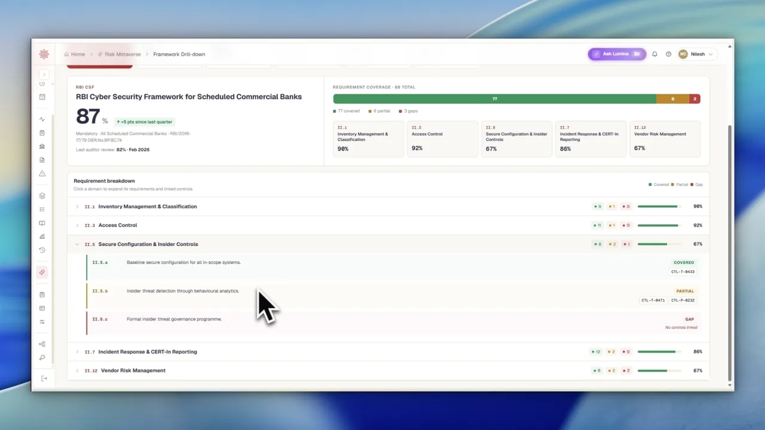The width and height of the screenshot is (765, 430).
Task: Select requirement II.5.b insider threat detection text
Action: pyautogui.click(x=183, y=291)
